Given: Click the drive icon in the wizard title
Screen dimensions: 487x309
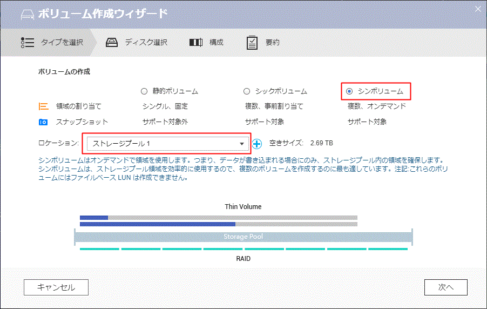Looking at the screenshot, I should coord(28,14).
